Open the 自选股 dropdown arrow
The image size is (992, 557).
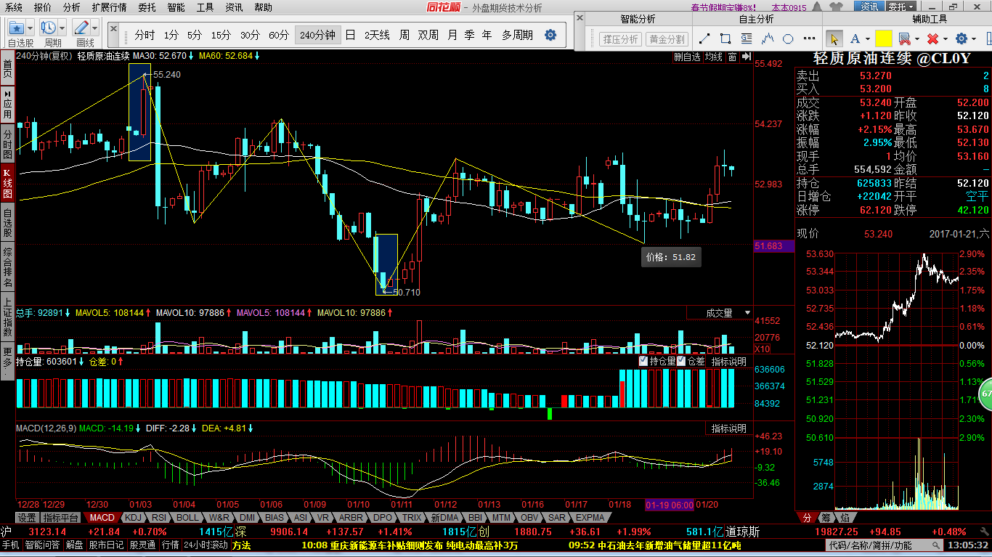[x=30, y=28]
